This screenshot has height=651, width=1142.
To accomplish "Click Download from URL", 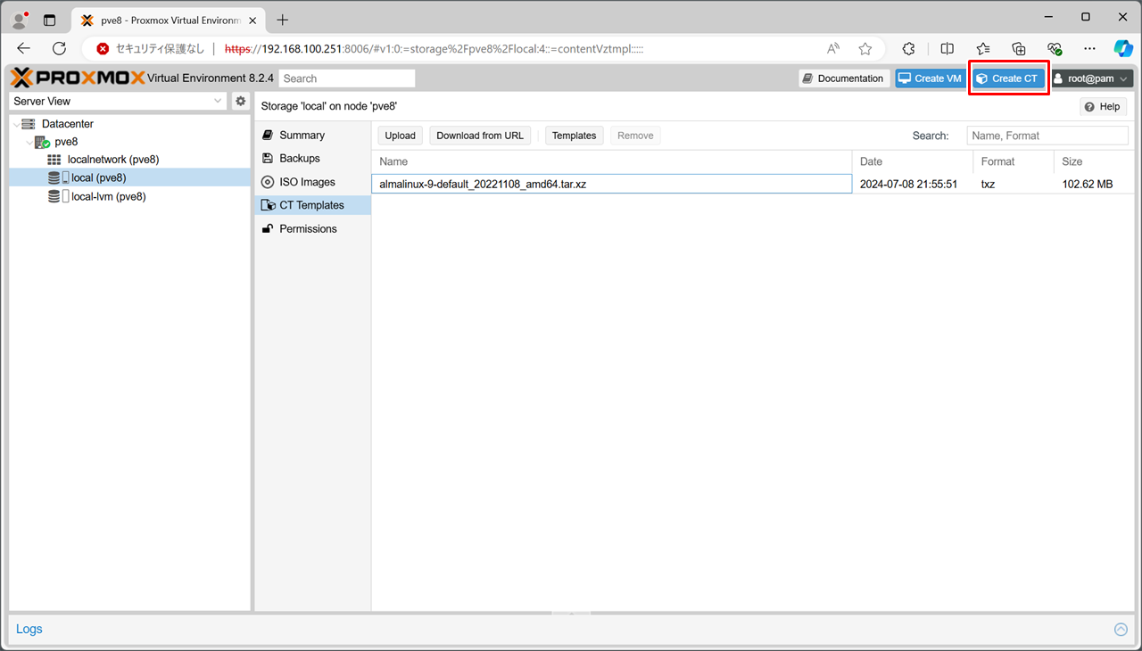I will pos(480,136).
